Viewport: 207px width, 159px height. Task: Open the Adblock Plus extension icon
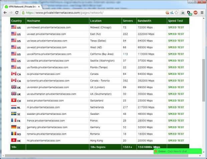196,13
